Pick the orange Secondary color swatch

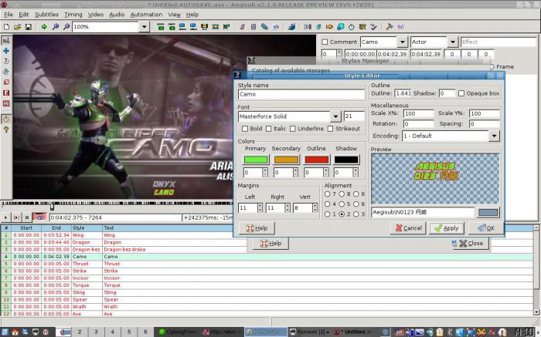point(286,160)
